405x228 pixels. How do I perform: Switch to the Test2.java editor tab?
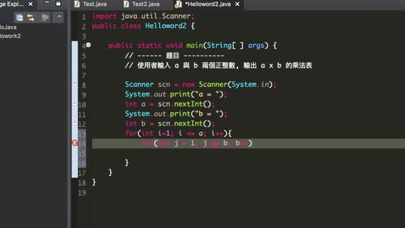pos(142,4)
